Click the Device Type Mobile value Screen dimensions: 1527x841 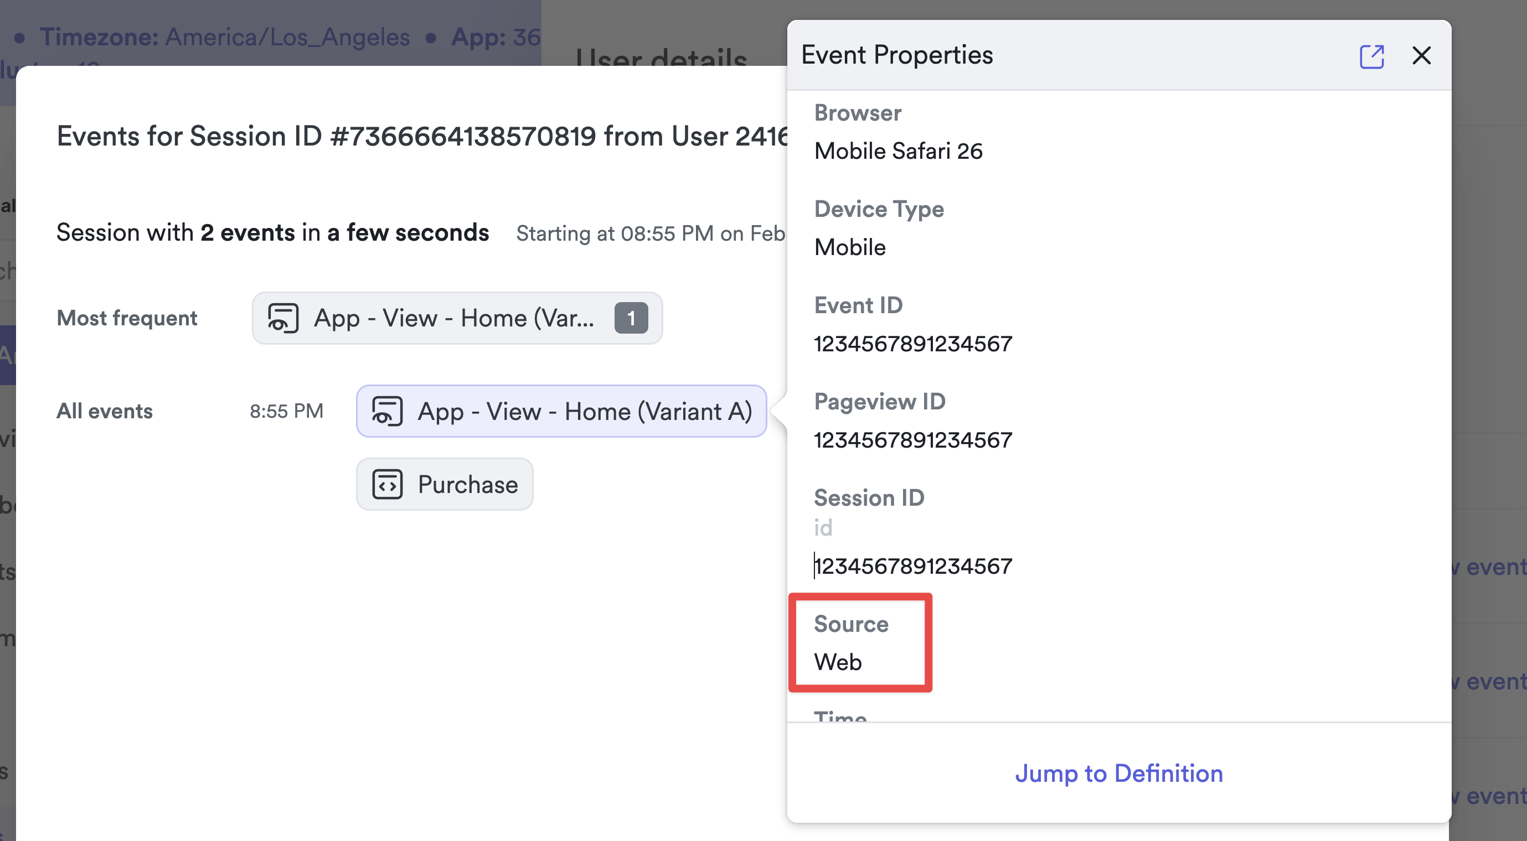click(x=849, y=247)
